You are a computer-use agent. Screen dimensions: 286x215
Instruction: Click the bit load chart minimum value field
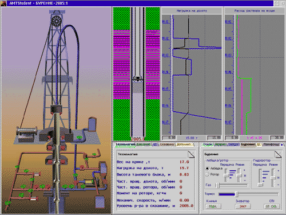pos(169,138)
